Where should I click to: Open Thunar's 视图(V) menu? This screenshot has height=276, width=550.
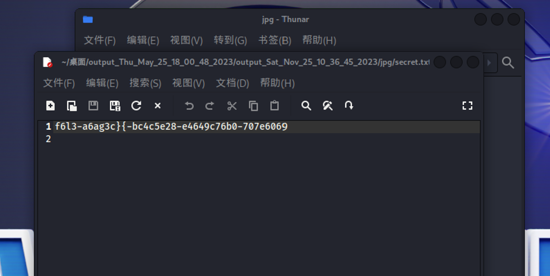187,40
